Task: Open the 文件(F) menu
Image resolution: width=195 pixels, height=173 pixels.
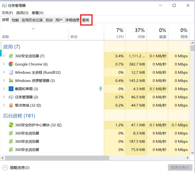Action: click(x=7, y=13)
